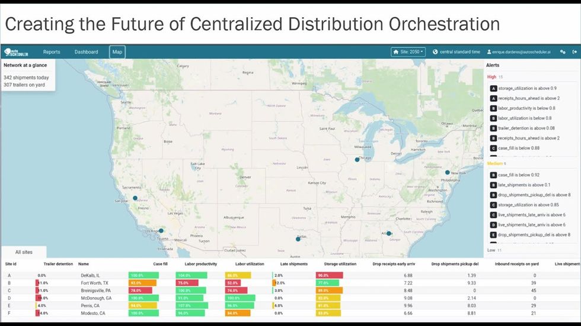Open the user email account link

click(x=521, y=52)
